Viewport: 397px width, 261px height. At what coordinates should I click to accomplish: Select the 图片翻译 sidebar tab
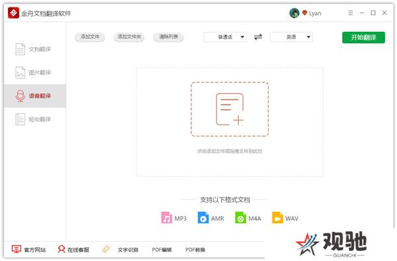(x=35, y=72)
